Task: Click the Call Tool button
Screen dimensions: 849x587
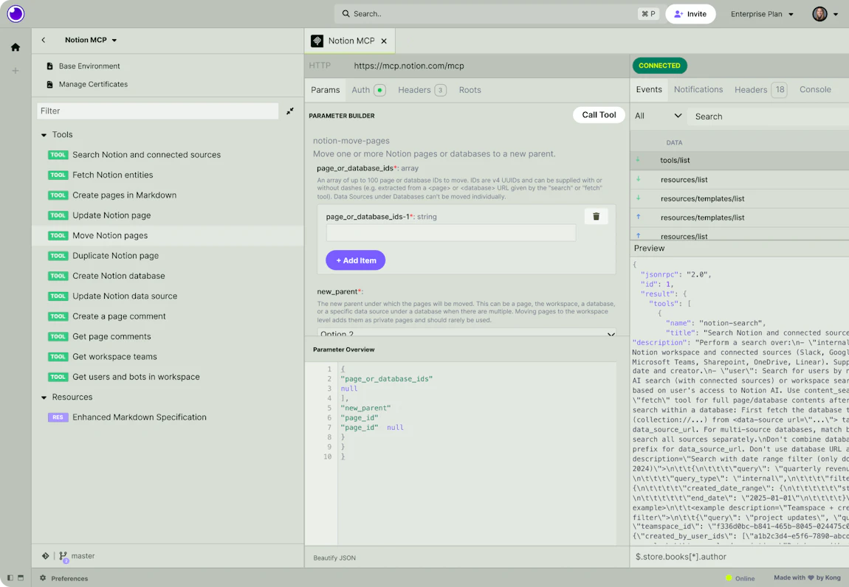Action: coord(599,115)
